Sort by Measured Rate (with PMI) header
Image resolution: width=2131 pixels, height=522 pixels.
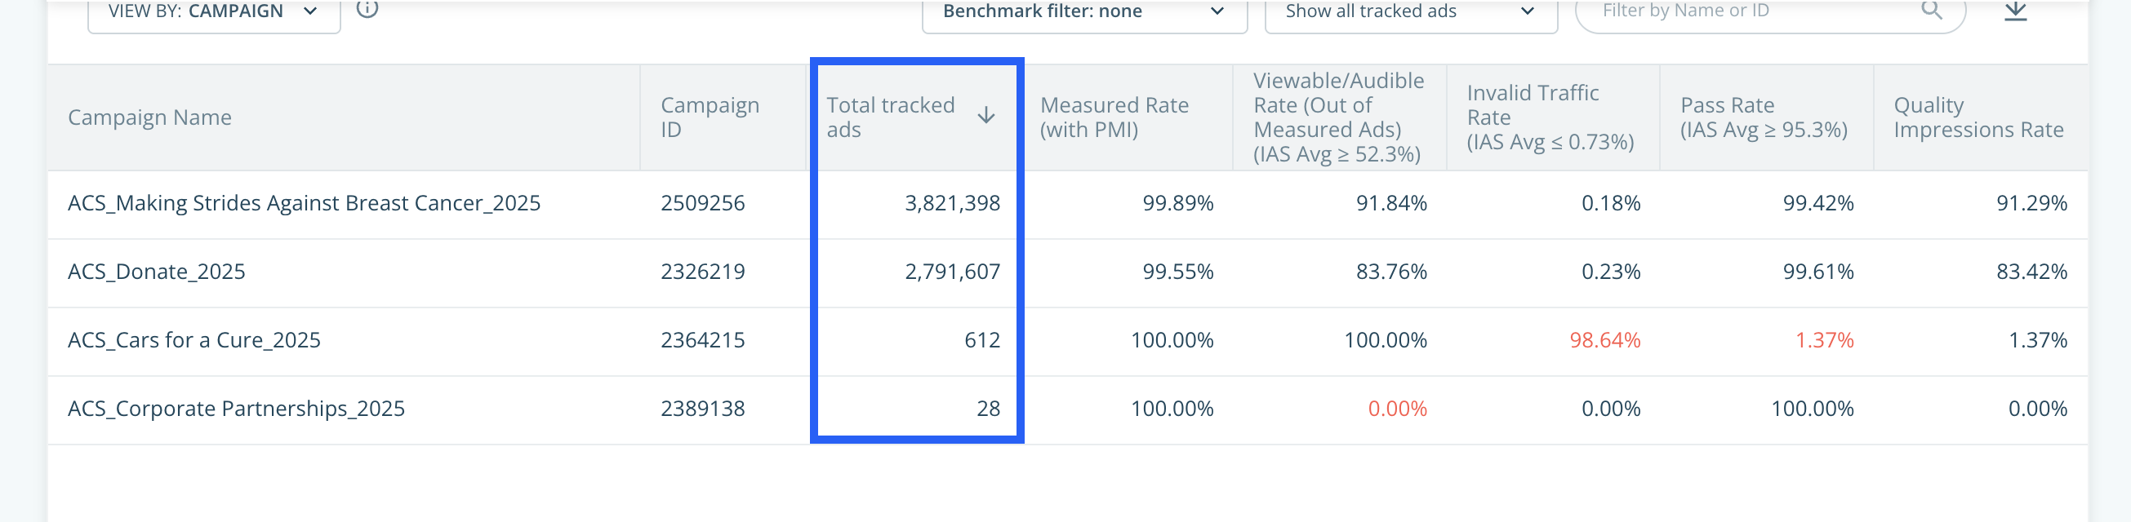pyautogui.click(x=1114, y=117)
